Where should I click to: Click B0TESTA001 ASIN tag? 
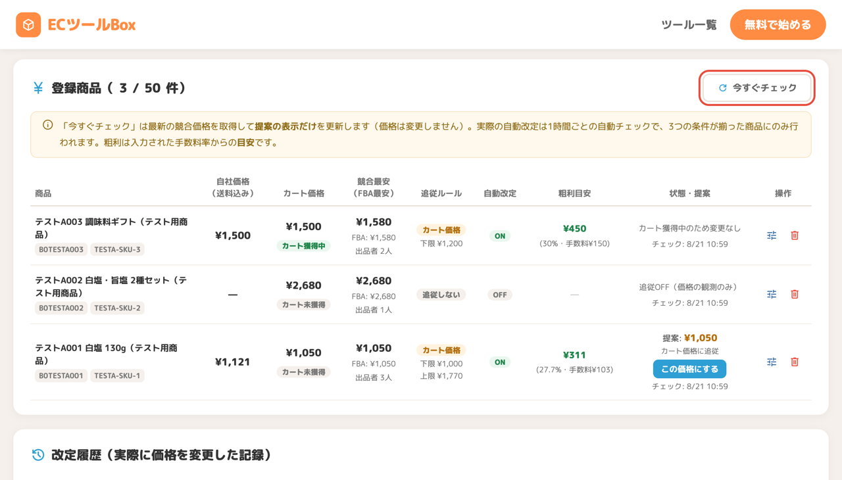click(x=61, y=375)
